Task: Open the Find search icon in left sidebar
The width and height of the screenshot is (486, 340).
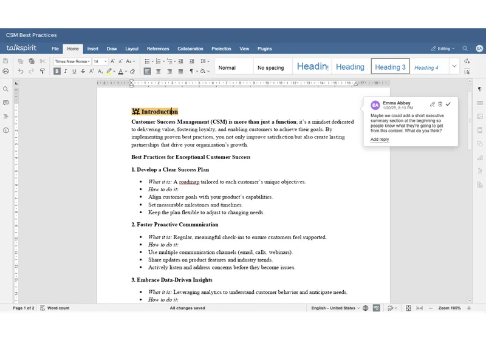Action: tap(5, 89)
